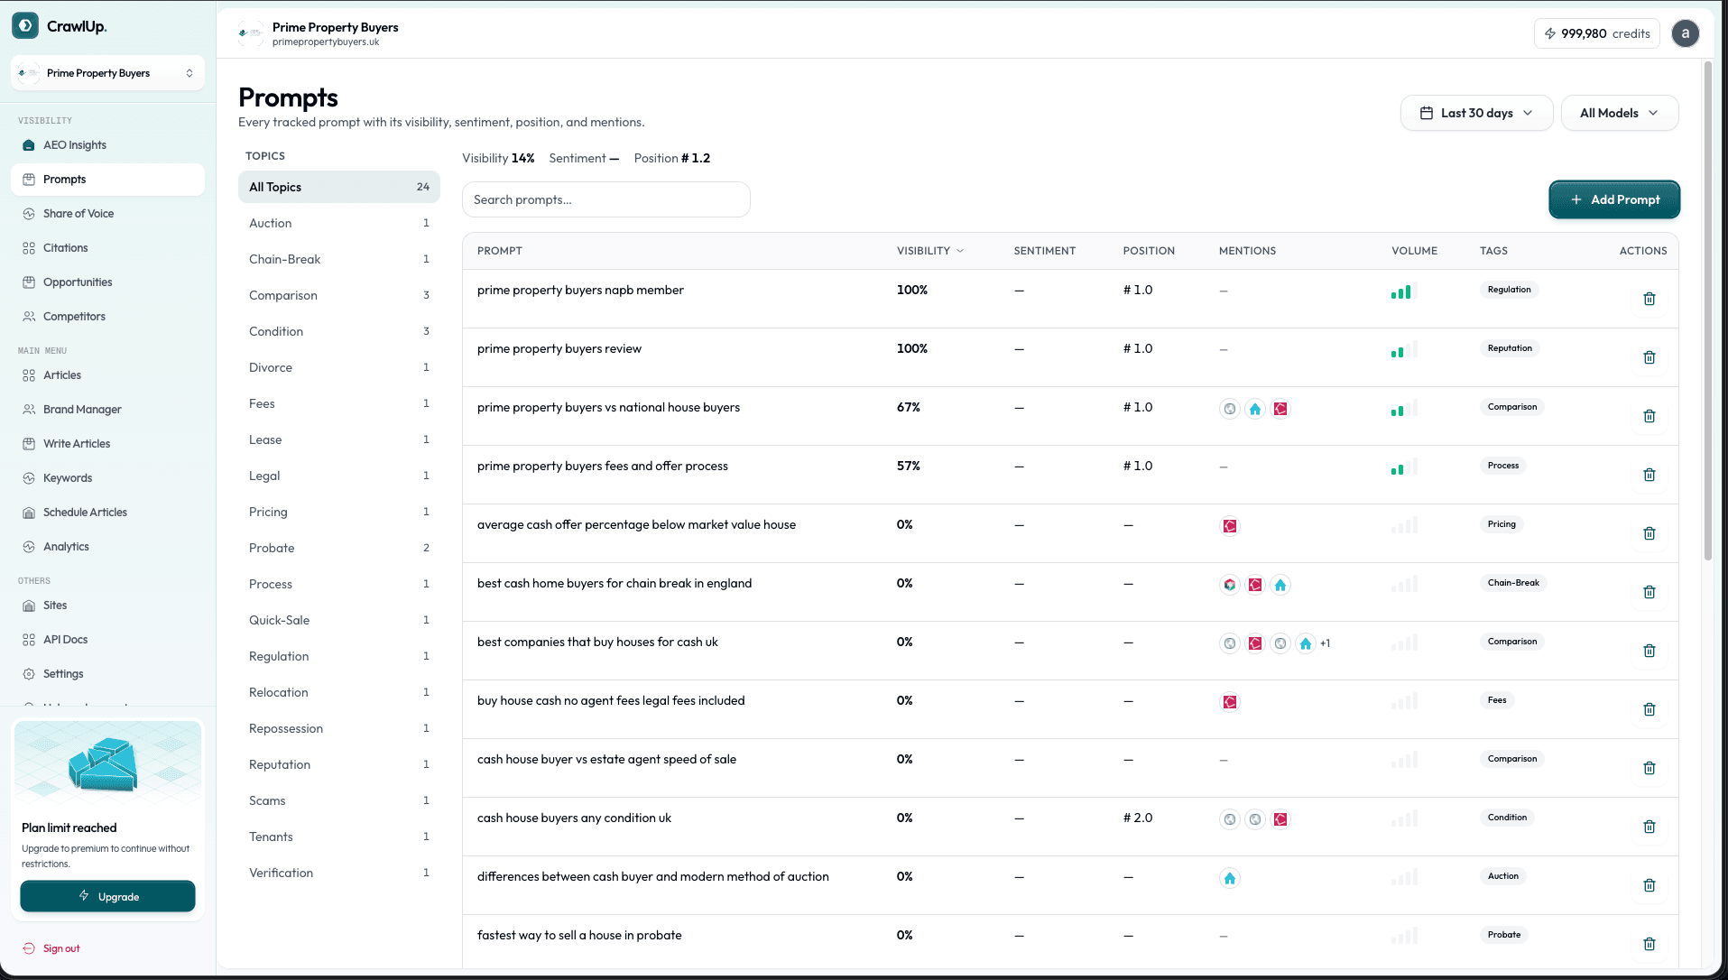
Task: Delete 'best cash home buyers for chain break' prompt
Action: click(x=1649, y=592)
